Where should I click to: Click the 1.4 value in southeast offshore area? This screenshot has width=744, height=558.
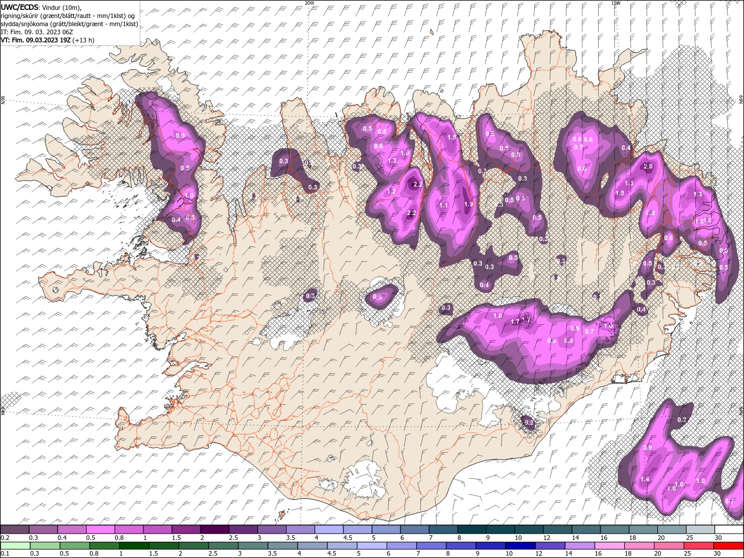tap(644, 480)
